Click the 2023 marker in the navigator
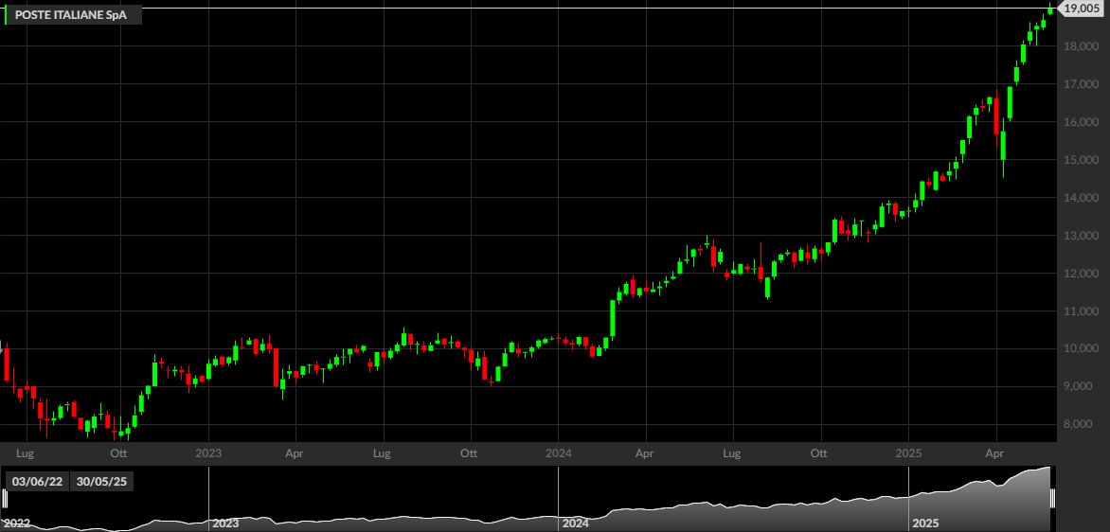 tap(225, 524)
